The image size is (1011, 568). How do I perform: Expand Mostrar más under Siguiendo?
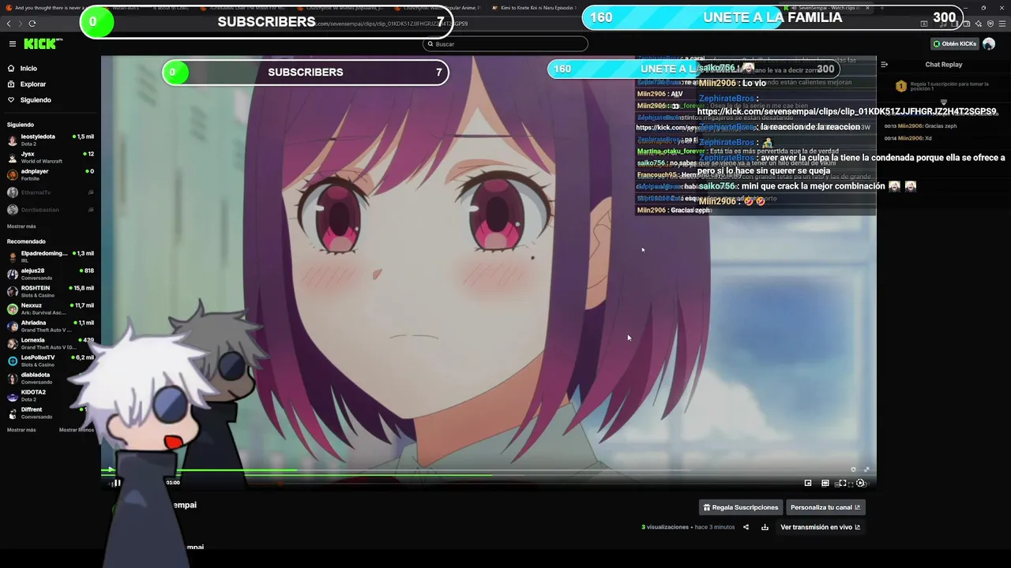[21, 226]
